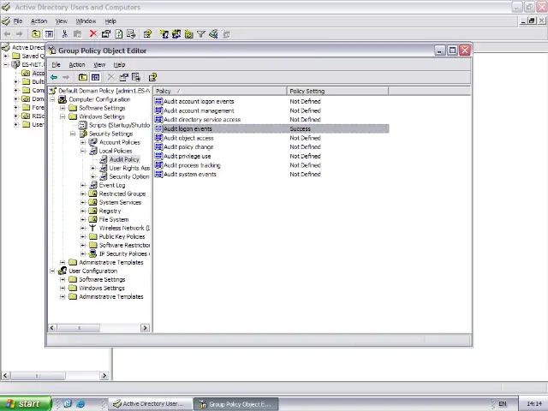
Task: Click Create new group icon in Active Directory toolbar
Action: pyautogui.click(x=176, y=34)
